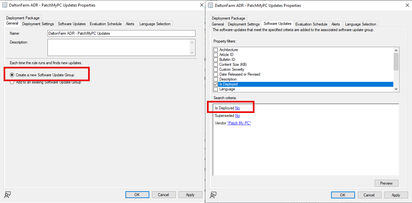Screen dimensions: 412x203
Task: Click the Name input field
Action: click(121, 33)
